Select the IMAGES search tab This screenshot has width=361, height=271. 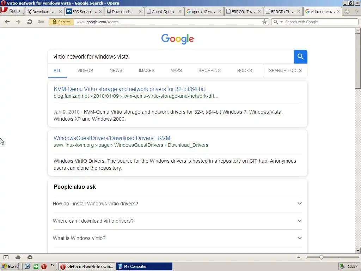pyautogui.click(x=146, y=71)
